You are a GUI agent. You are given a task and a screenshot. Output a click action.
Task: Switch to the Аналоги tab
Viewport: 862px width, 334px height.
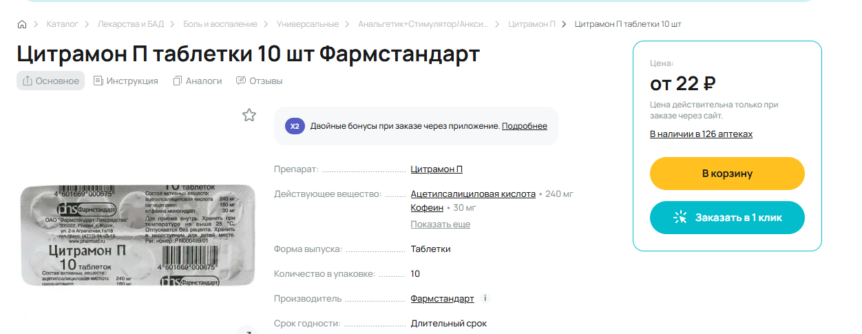point(198,81)
